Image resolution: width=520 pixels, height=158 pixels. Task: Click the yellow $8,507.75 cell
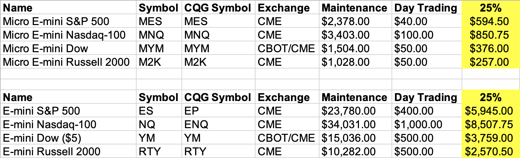coord(489,124)
